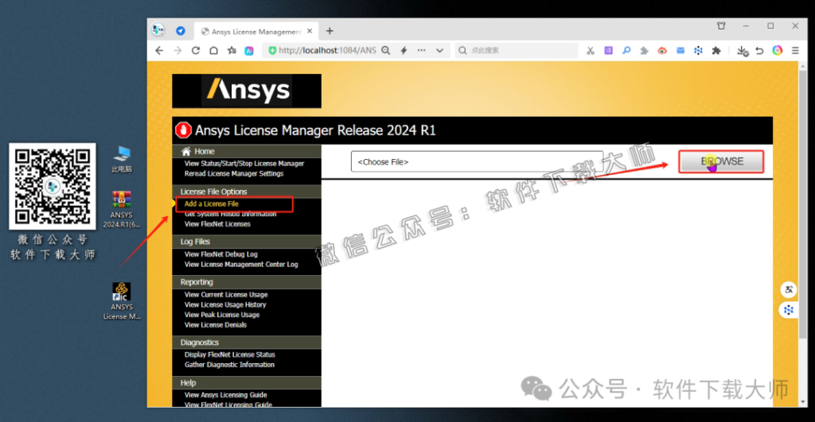Click the blue snowflake-shaped extension icon

[698, 50]
